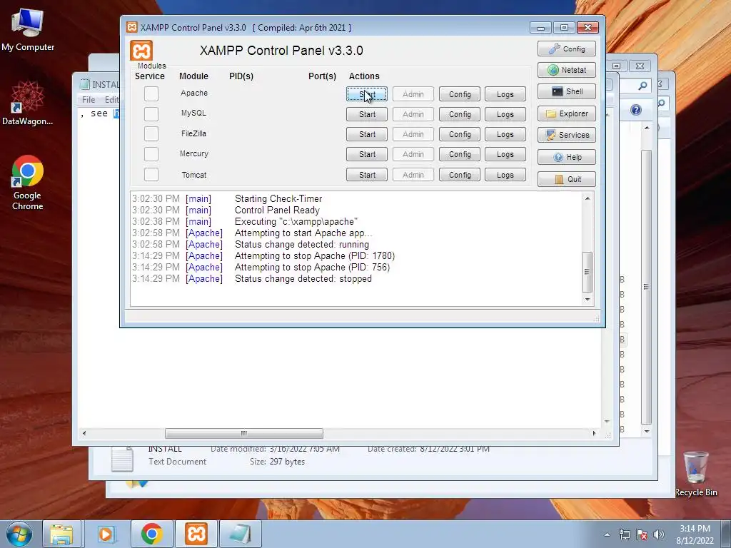
Task: Click the large XAMPP logo icon
Action: (141, 51)
